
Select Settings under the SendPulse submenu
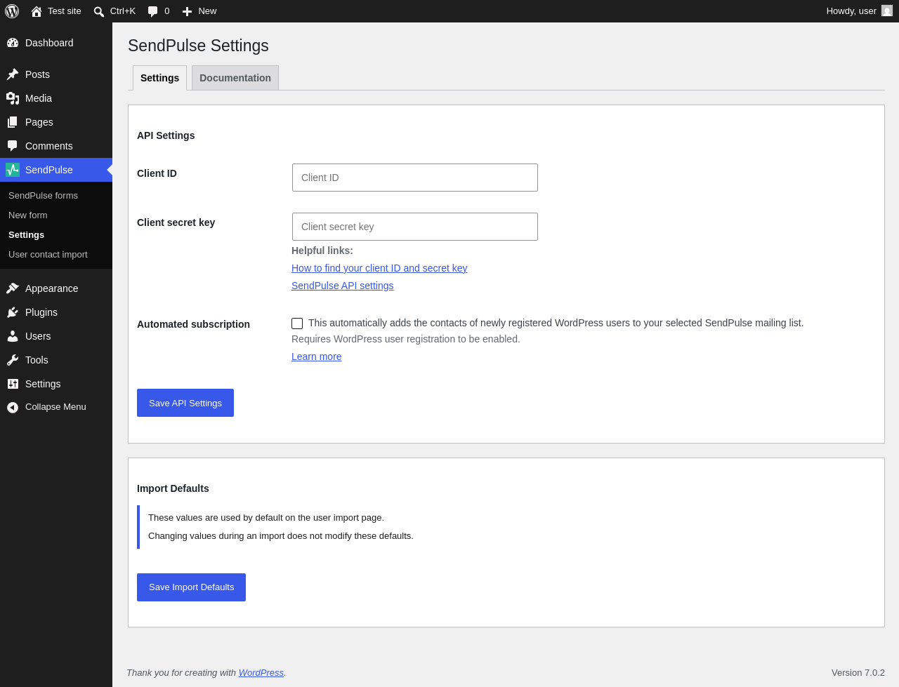point(26,235)
